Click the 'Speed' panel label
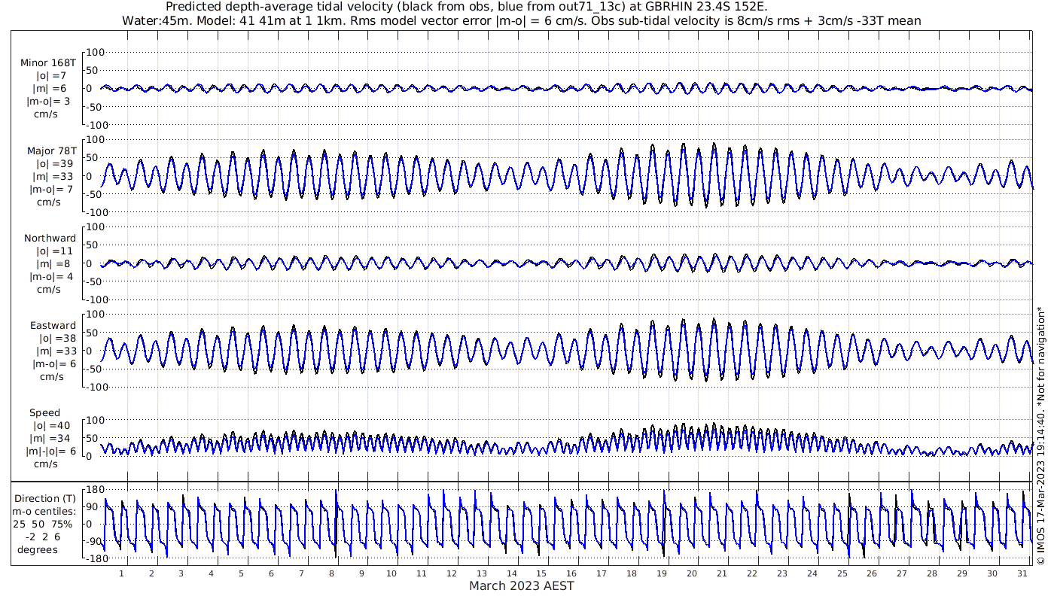 coord(45,413)
